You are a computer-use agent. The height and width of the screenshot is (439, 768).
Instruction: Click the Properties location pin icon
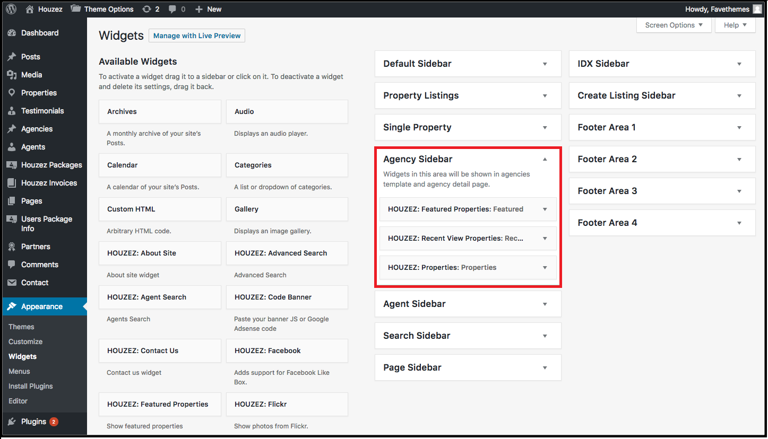tap(12, 93)
